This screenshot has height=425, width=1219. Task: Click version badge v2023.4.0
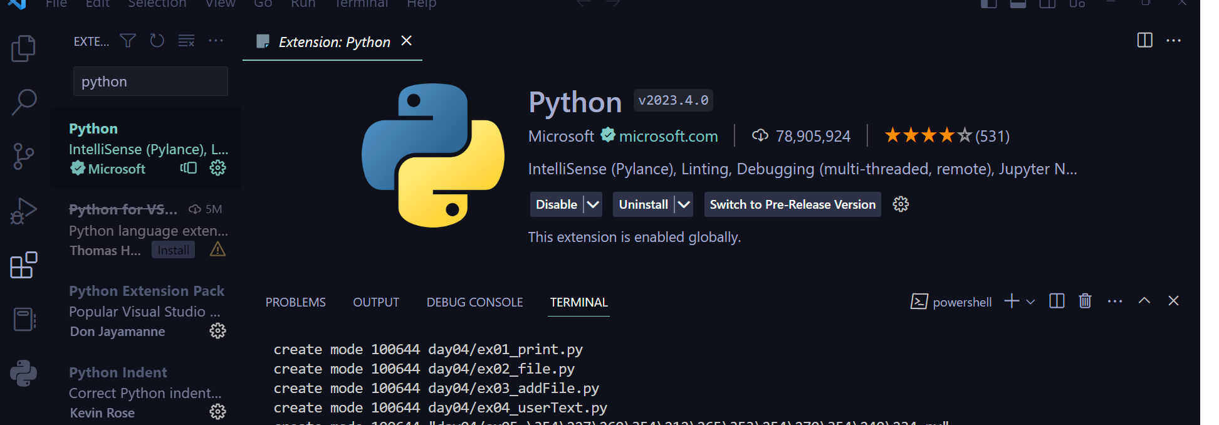tap(673, 100)
